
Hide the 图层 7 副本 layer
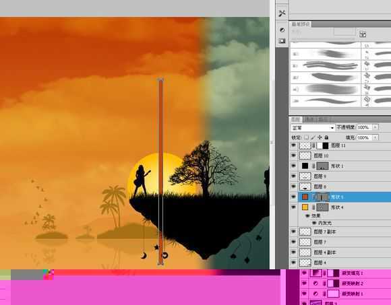click(x=294, y=232)
